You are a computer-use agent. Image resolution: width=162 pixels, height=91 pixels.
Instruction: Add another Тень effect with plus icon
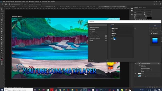pyautogui.click(x=106, y=40)
